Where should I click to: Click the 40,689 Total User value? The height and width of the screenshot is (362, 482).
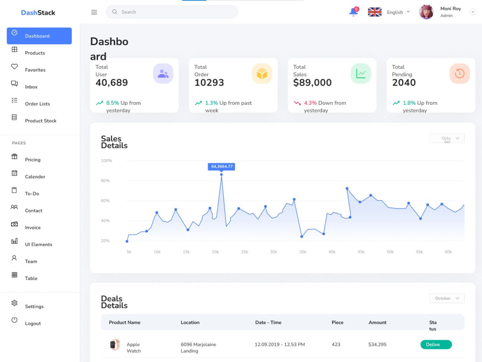pos(112,83)
